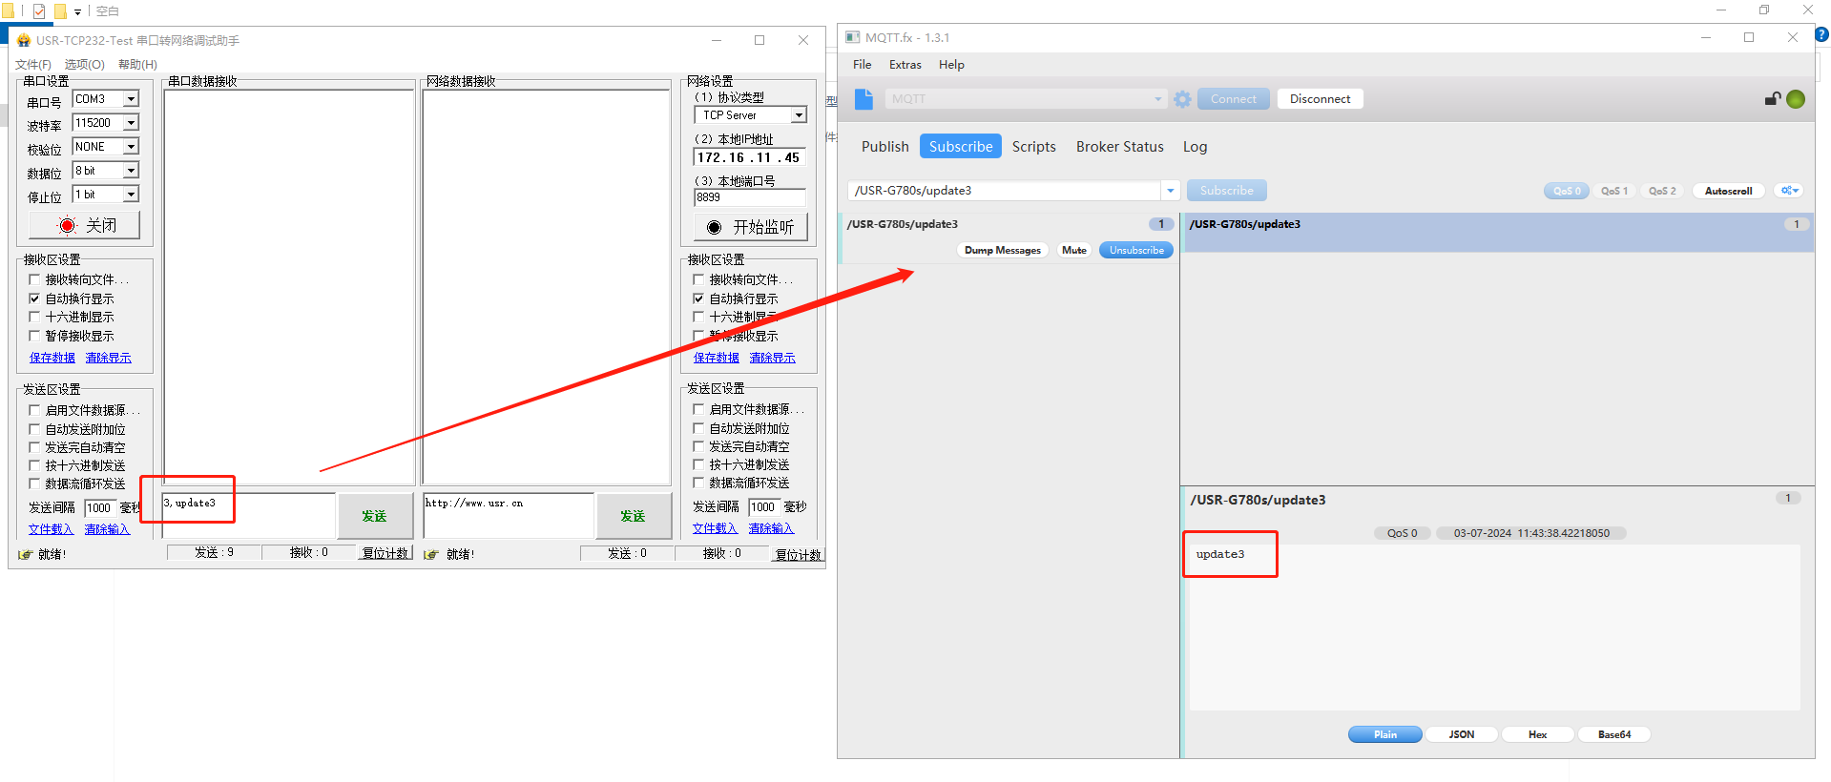Open MQTT connection settings gear icon
The image size is (1831, 782).
click(x=1182, y=99)
